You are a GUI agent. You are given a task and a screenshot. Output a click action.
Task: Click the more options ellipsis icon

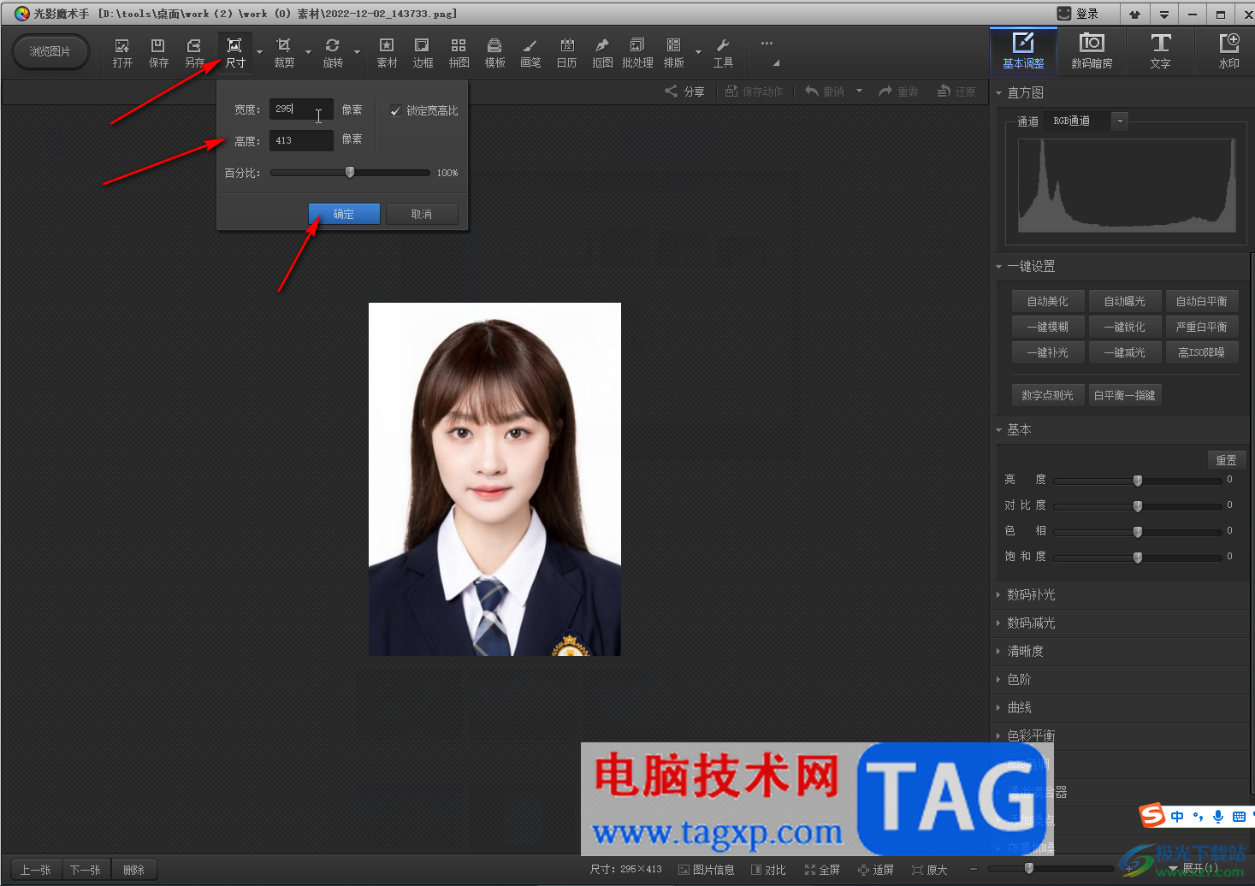pyautogui.click(x=767, y=43)
